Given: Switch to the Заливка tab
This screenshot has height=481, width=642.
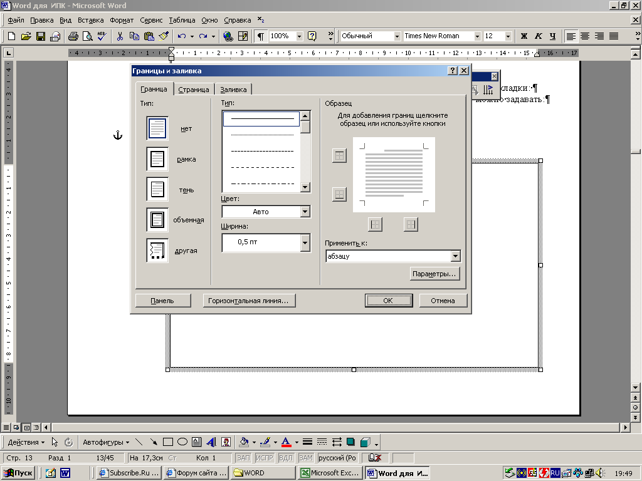Looking at the screenshot, I should [x=233, y=90].
